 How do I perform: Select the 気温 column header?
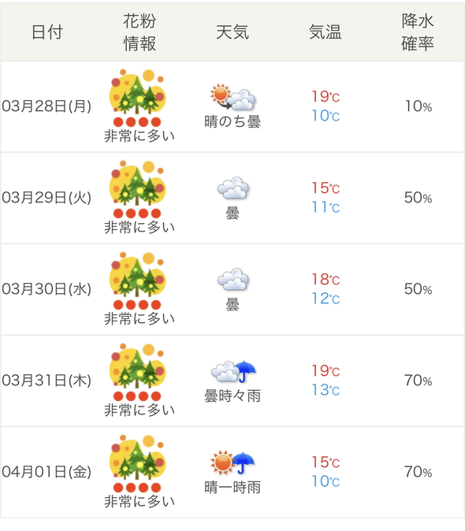pos(325,32)
